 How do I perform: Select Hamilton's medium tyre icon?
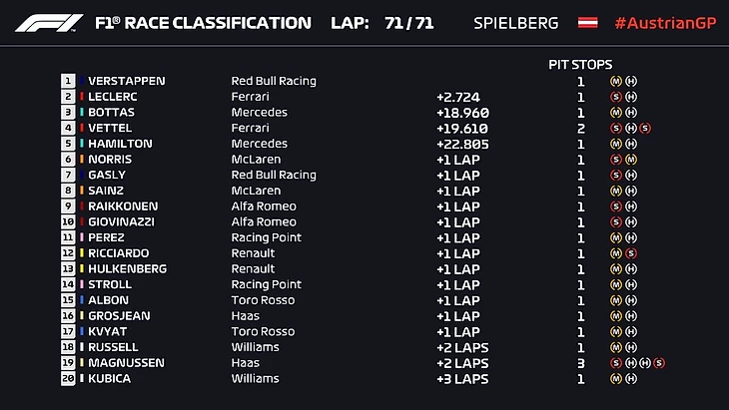coord(616,144)
